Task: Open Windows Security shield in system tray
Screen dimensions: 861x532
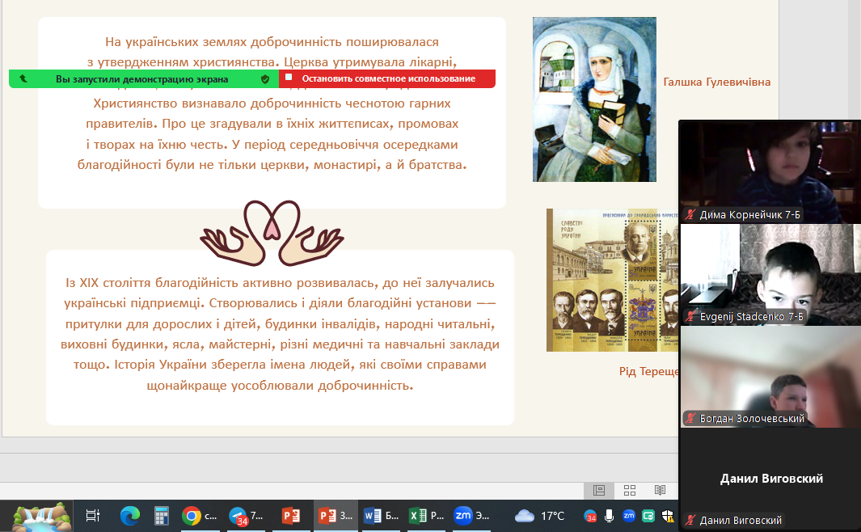Action: [668, 516]
